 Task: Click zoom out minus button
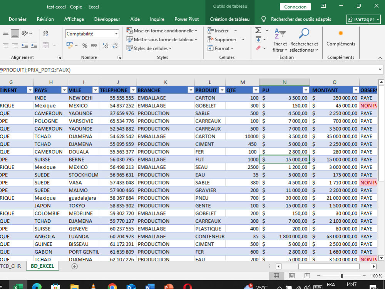pos(319,276)
